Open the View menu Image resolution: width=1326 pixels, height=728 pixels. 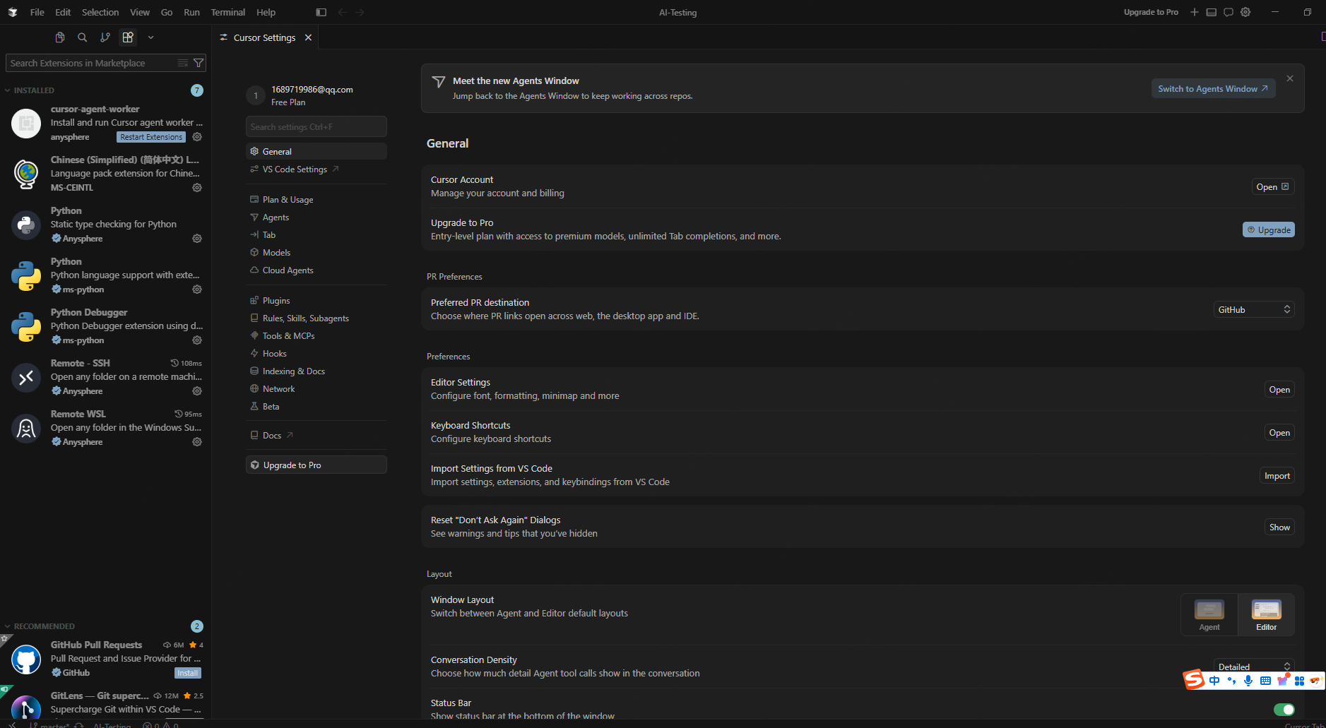(140, 12)
